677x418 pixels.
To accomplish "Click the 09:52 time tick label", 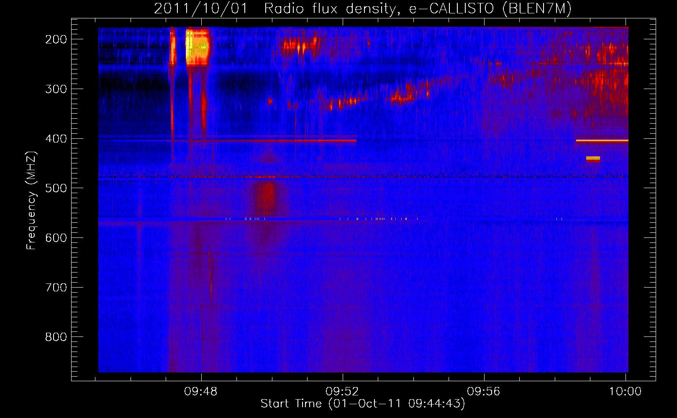I will pyautogui.click(x=342, y=391).
